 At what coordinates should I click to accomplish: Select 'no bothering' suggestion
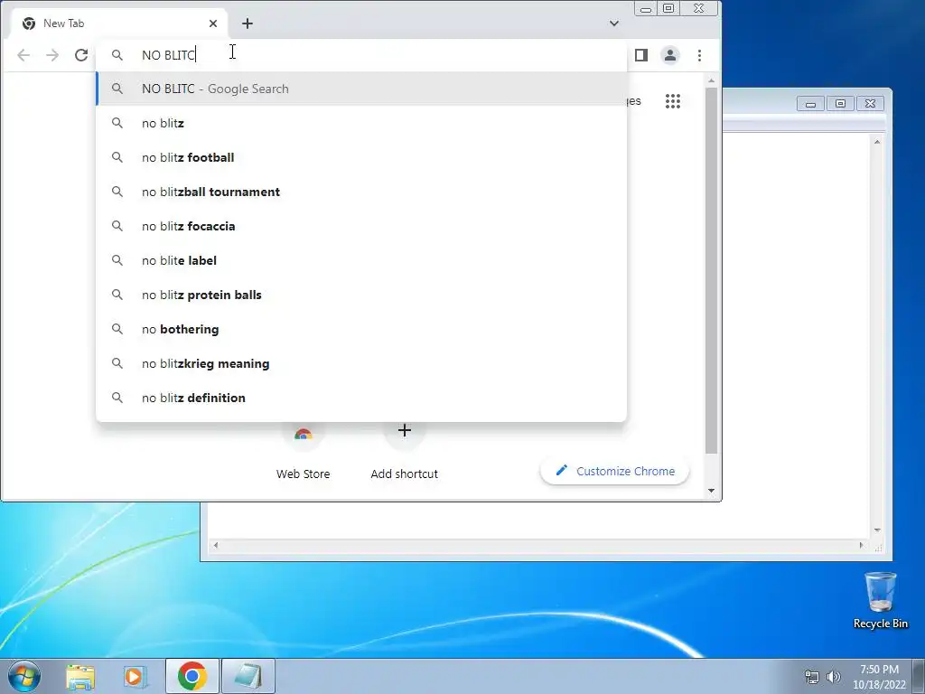click(361, 329)
